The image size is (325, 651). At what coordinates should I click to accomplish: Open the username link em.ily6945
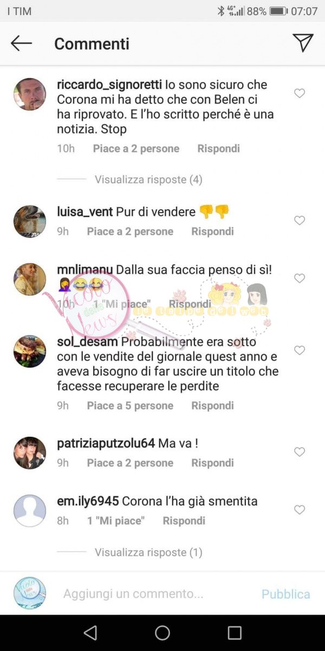(x=88, y=501)
